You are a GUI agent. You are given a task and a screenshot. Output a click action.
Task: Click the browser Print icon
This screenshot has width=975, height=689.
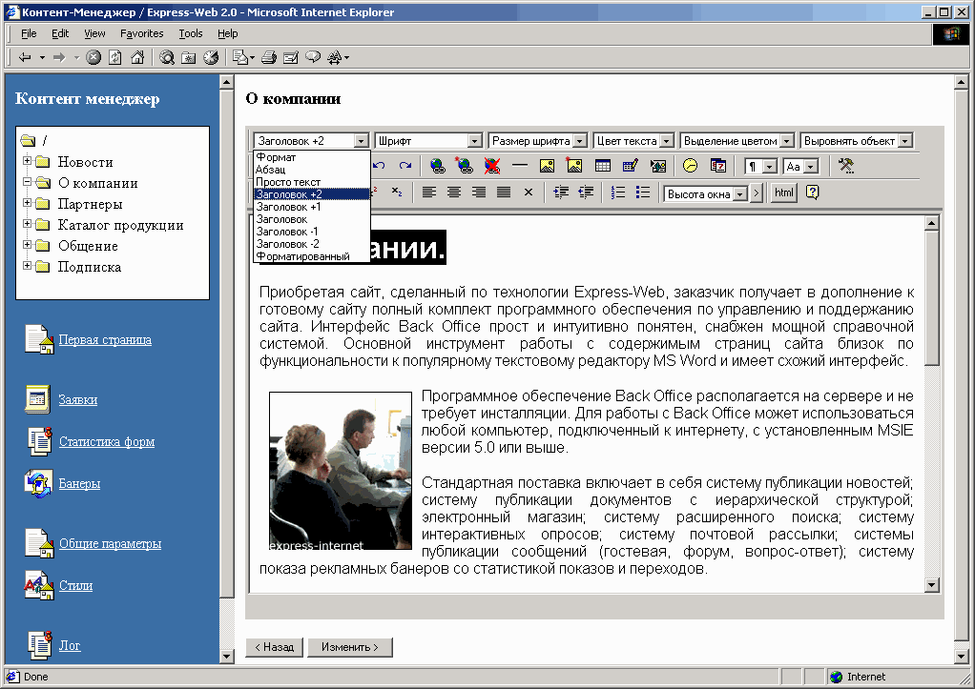click(269, 58)
